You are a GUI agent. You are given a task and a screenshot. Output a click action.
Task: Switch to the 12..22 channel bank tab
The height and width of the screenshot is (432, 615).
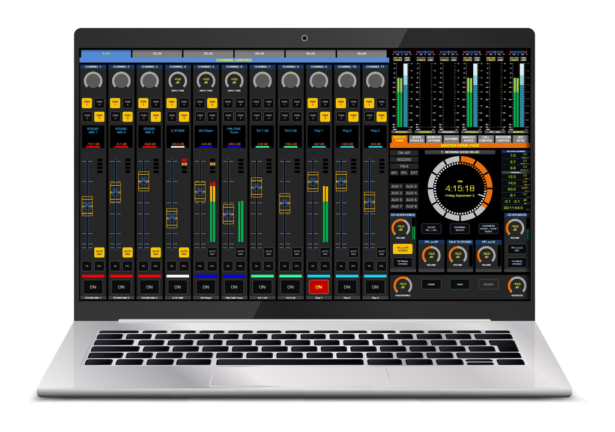click(157, 53)
